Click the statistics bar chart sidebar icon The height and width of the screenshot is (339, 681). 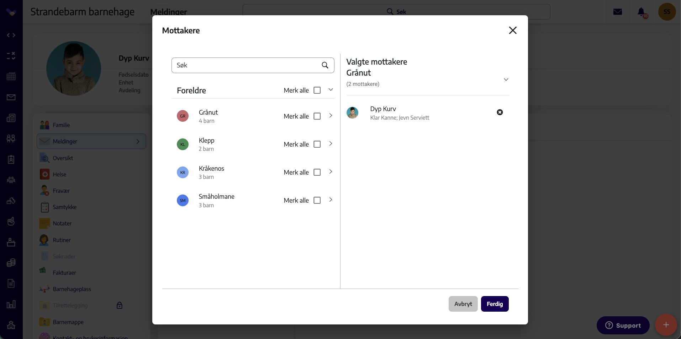pyautogui.click(x=11, y=304)
